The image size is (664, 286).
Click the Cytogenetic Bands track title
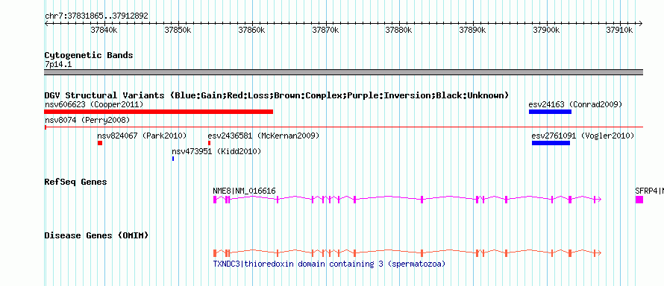pyautogui.click(x=89, y=55)
